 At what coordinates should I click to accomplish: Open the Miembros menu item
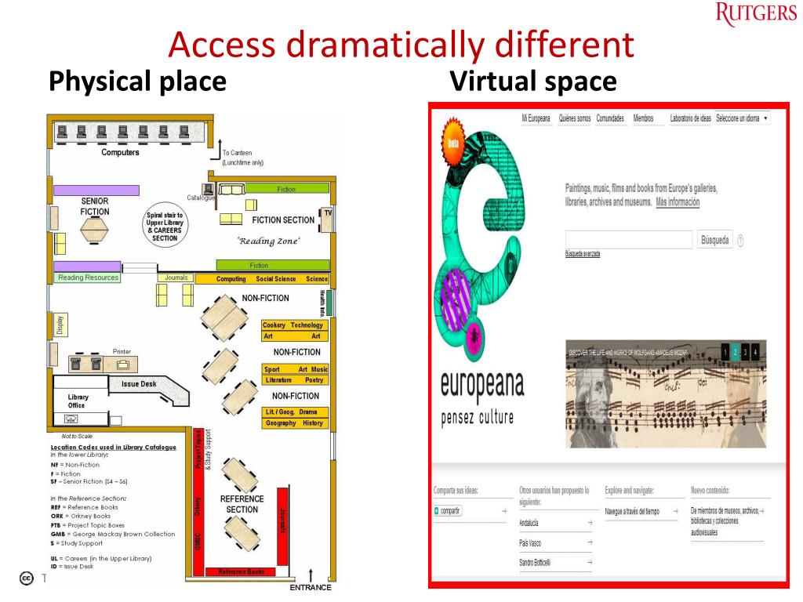[x=643, y=118]
